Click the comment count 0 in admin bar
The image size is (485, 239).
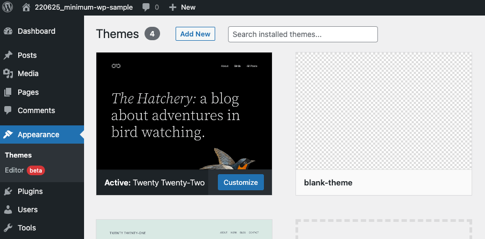click(x=157, y=8)
